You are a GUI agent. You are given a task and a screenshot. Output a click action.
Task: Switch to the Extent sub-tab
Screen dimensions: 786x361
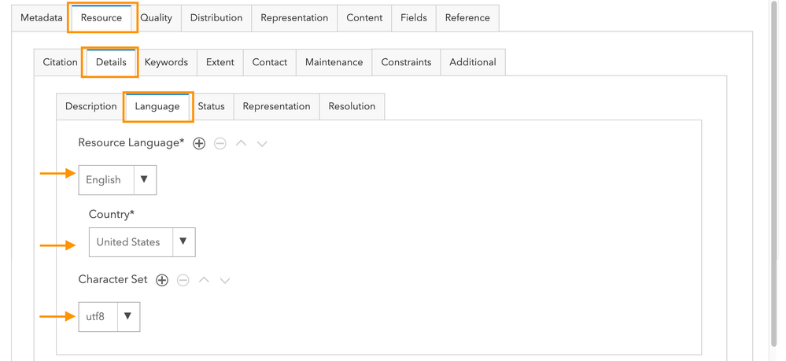click(x=220, y=62)
